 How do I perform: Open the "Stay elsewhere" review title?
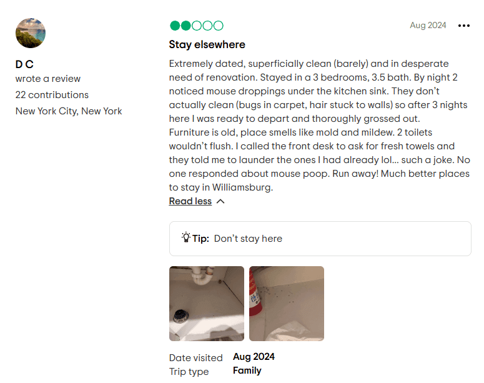[x=207, y=45]
